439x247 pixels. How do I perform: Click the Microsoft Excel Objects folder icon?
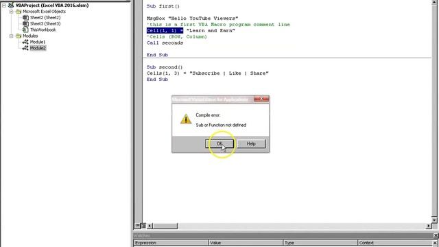[19, 12]
